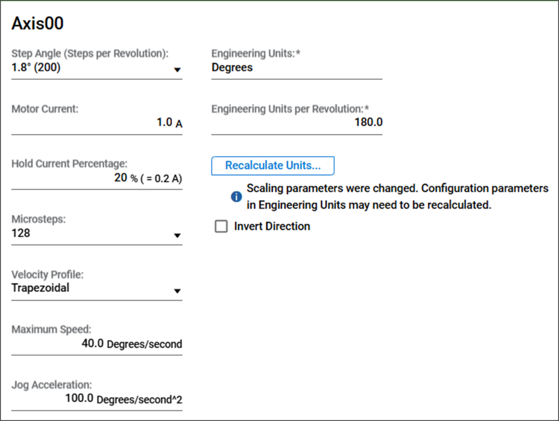Viewport: 559px width, 421px height.
Task: Edit the Hold Current Percentage value 20
Action: (120, 177)
